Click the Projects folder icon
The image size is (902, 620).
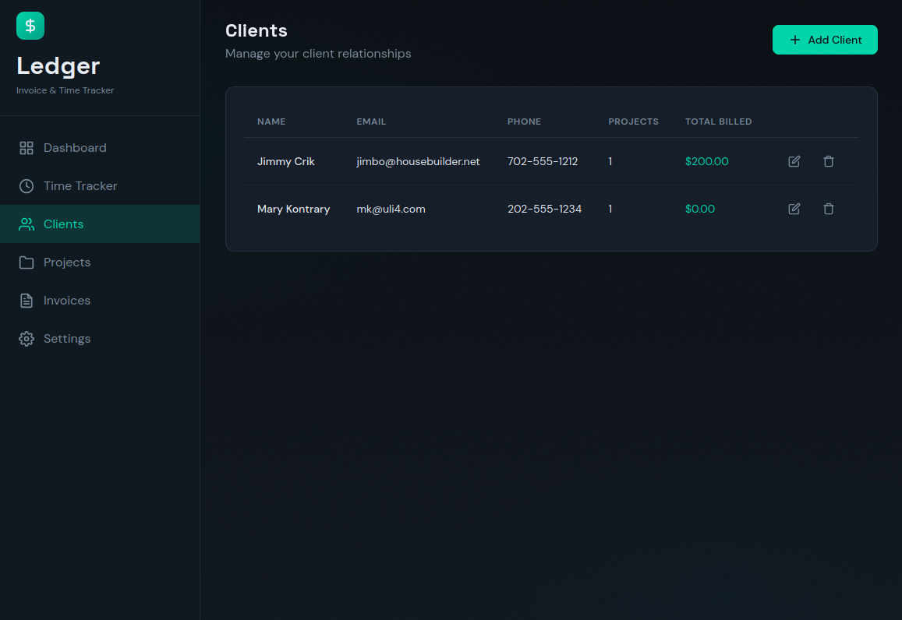click(x=27, y=262)
